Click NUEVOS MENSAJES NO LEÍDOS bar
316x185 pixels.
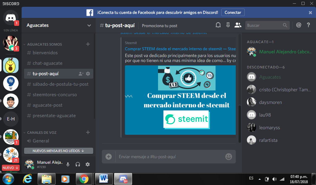[x=58, y=151]
